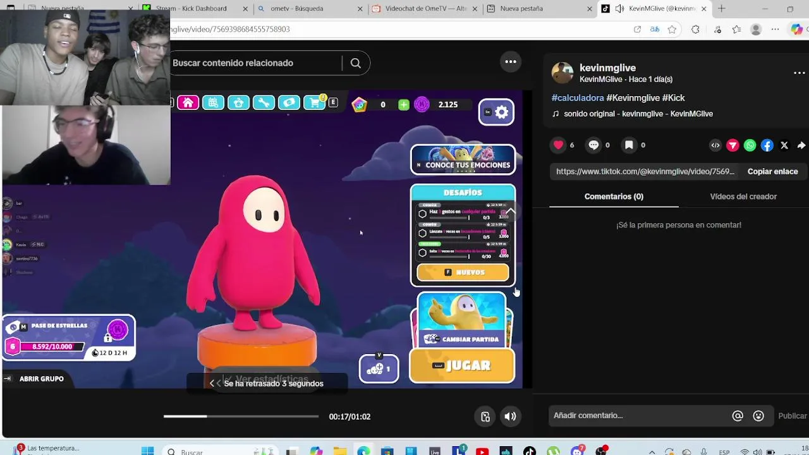Share the video on Facebook
Screen dimensions: 809x455
[767, 145]
